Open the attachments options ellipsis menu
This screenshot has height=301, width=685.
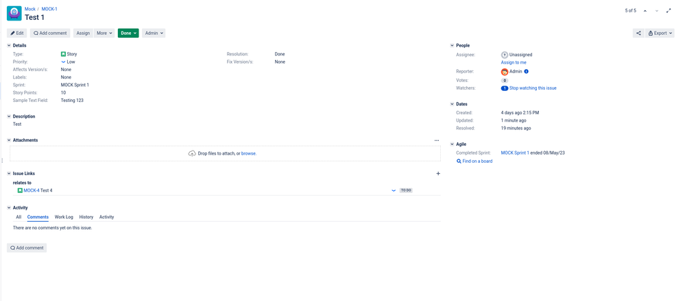(x=436, y=140)
